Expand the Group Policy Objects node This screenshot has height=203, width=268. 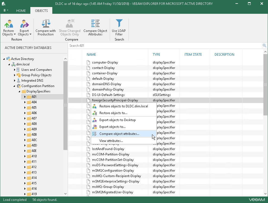point(15,75)
